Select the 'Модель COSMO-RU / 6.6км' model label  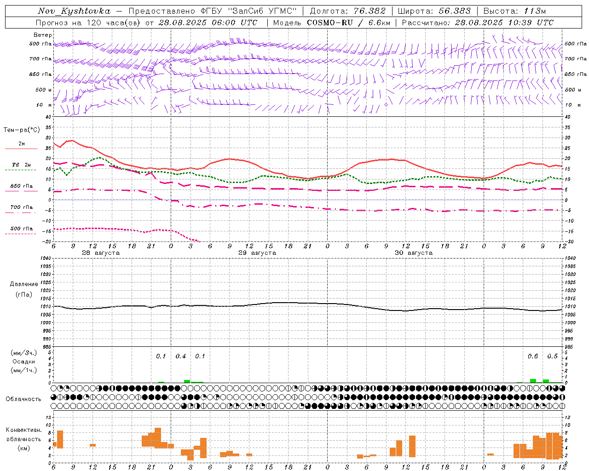[x=332, y=23]
